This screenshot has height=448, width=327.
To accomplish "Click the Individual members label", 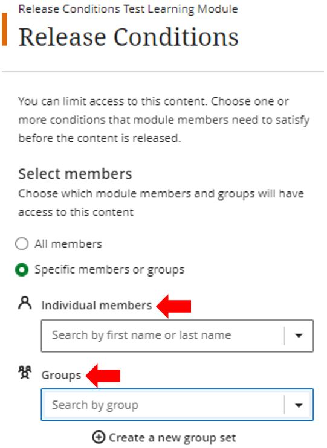I will click(x=97, y=306).
